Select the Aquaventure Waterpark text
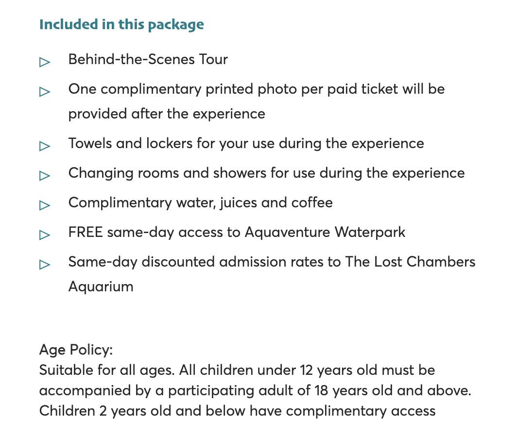 tap(325, 232)
